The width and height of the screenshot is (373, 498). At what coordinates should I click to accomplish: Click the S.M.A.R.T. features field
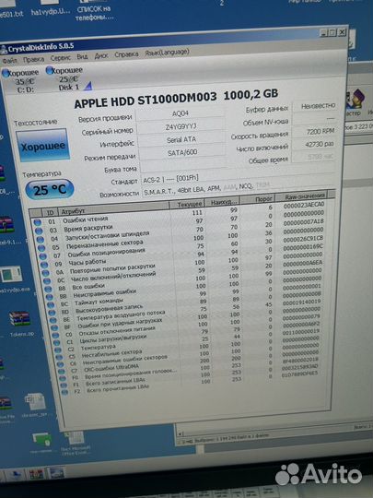pos(238,189)
